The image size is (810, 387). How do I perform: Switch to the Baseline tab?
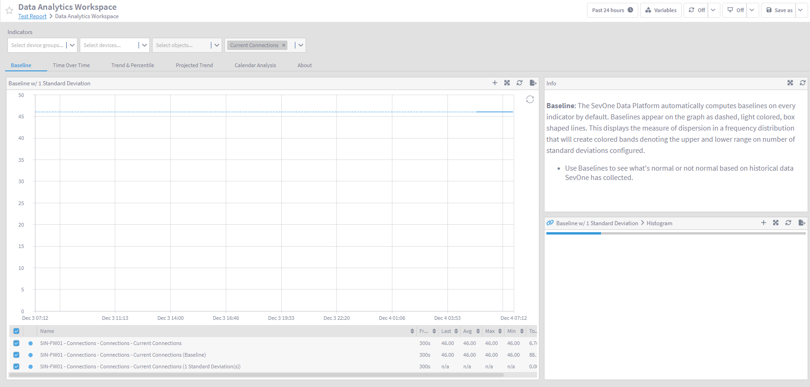pyautogui.click(x=21, y=65)
